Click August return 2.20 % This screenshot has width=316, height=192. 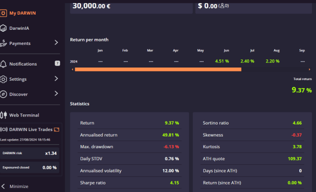click(273, 61)
